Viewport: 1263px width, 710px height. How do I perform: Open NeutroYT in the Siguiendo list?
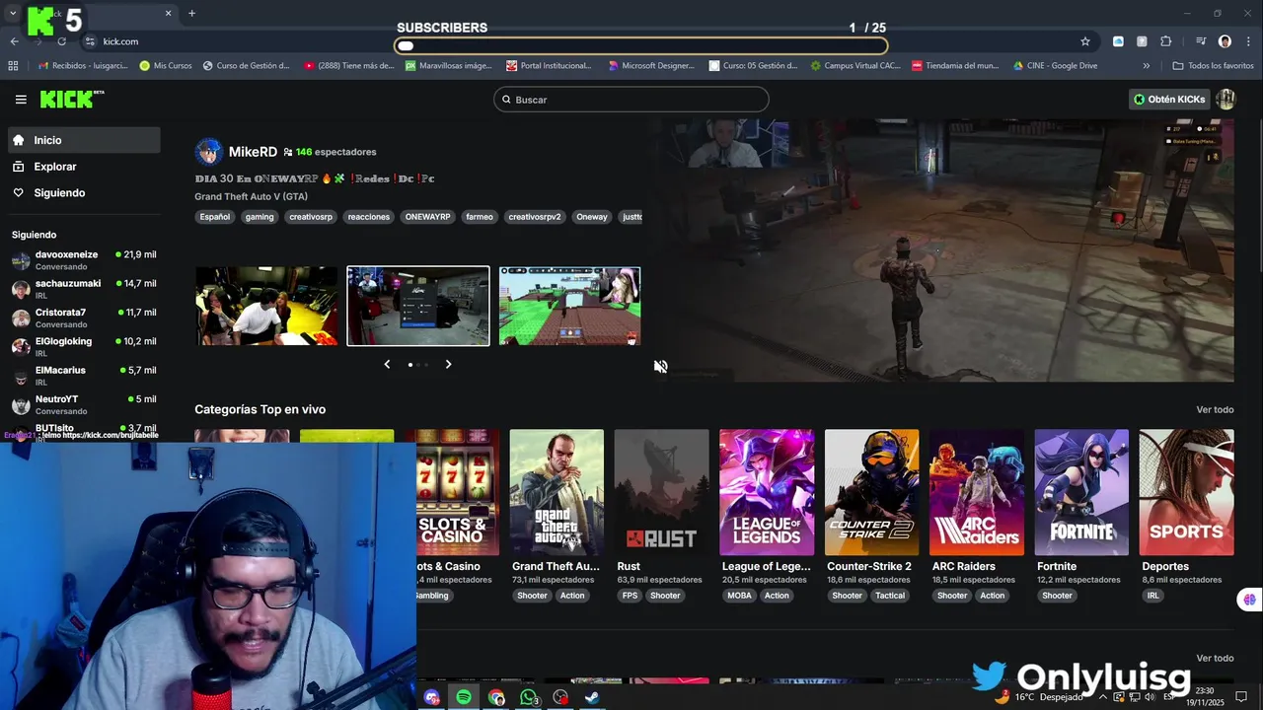(x=84, y=404)
